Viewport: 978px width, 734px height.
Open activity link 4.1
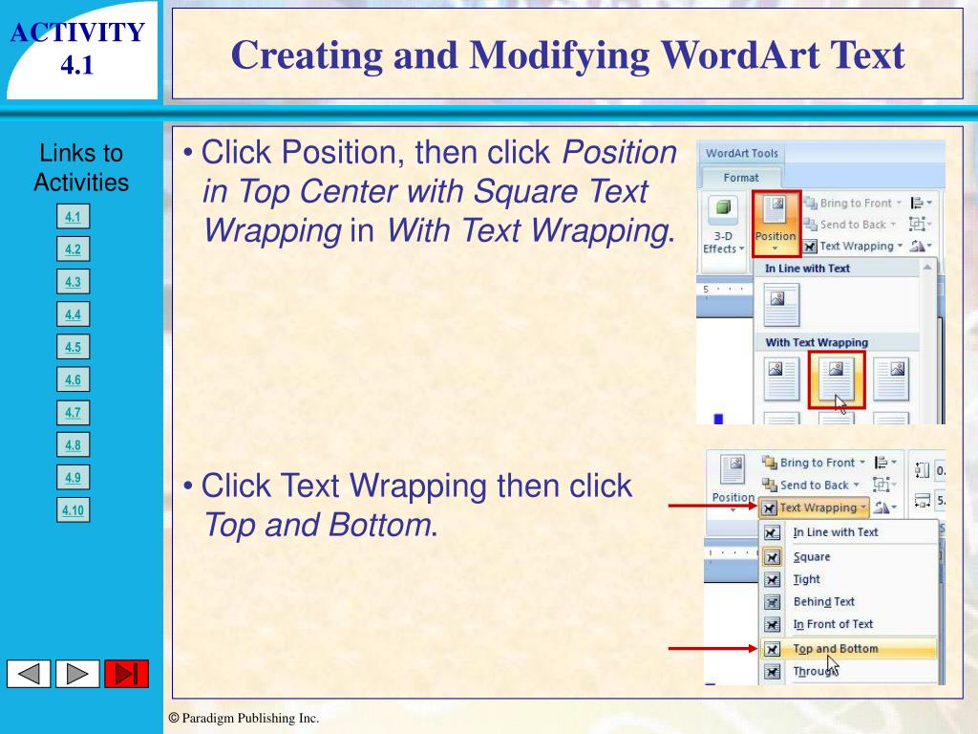(x=73, y=217)
